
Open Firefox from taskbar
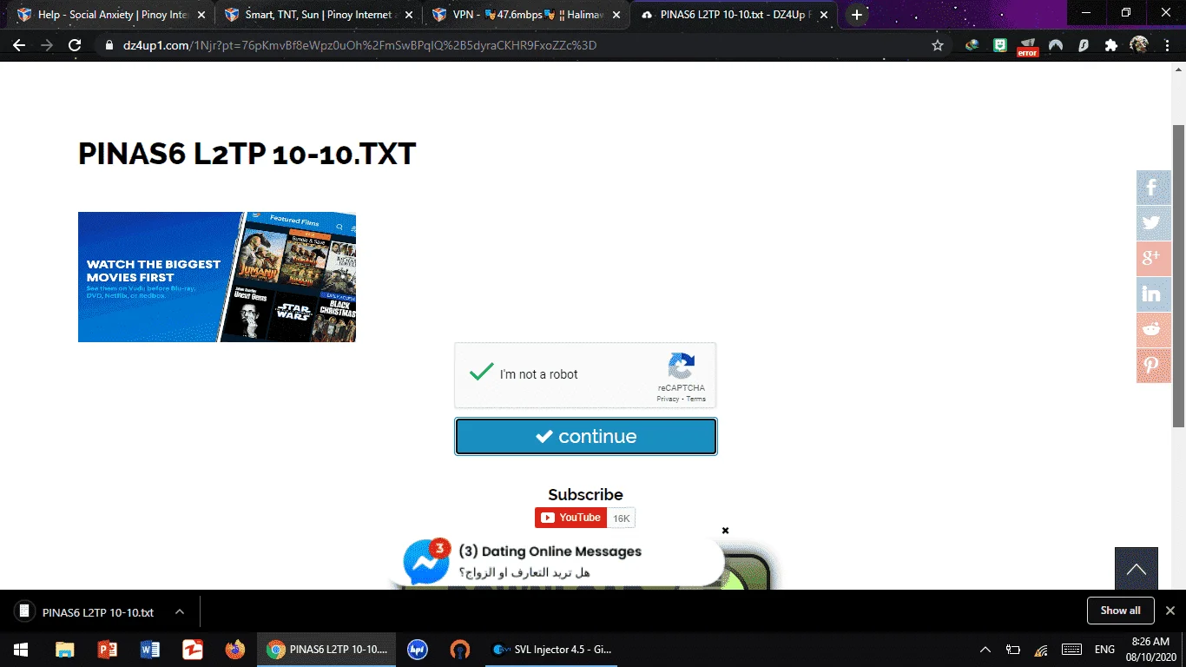click(234, 649)
